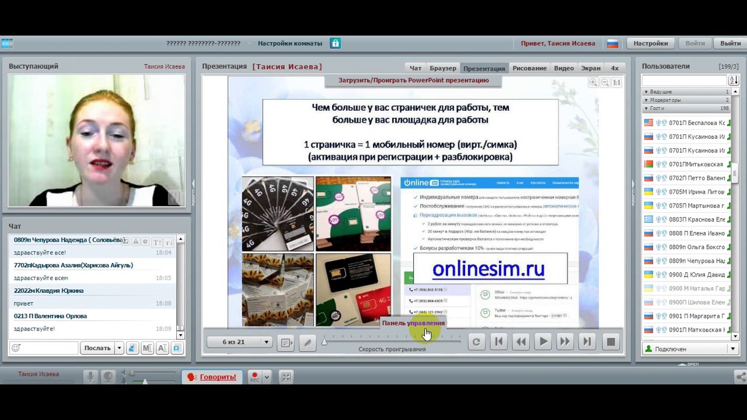Select user 0803П Краснова in list
The image size is (747, 420).
[x=686, y=219]
